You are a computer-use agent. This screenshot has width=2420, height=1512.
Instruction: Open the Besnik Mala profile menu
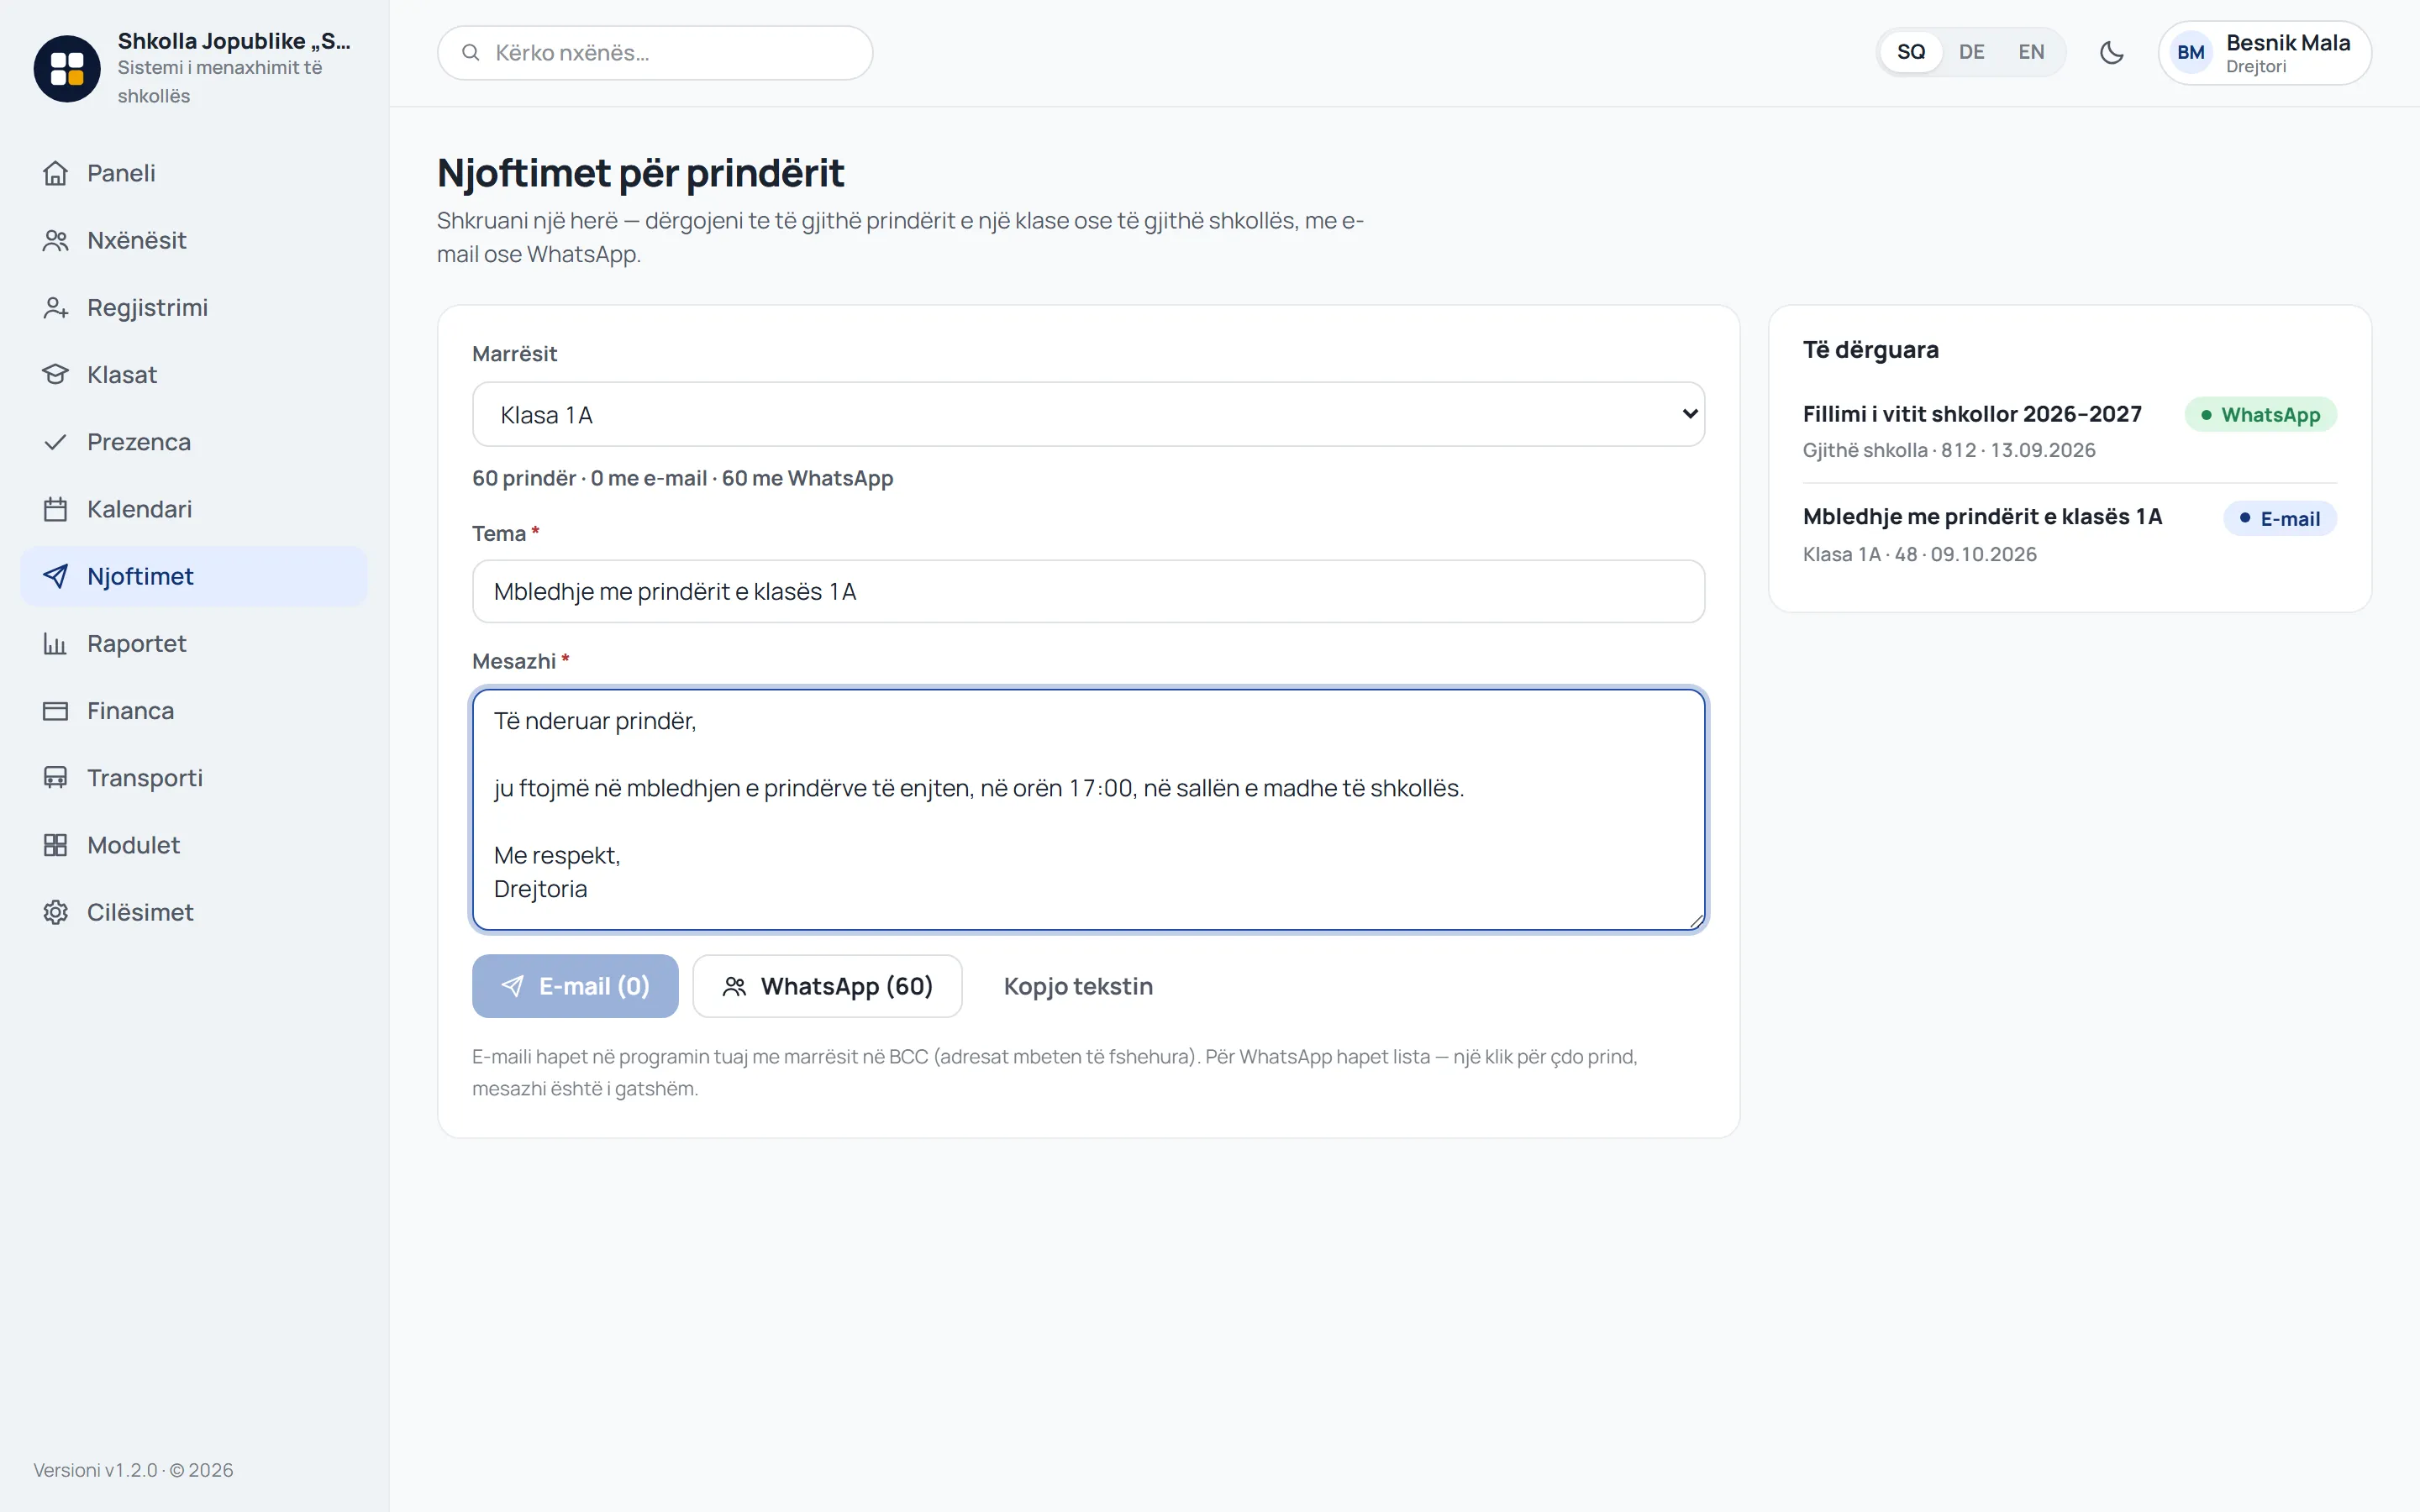point(2264,52)
